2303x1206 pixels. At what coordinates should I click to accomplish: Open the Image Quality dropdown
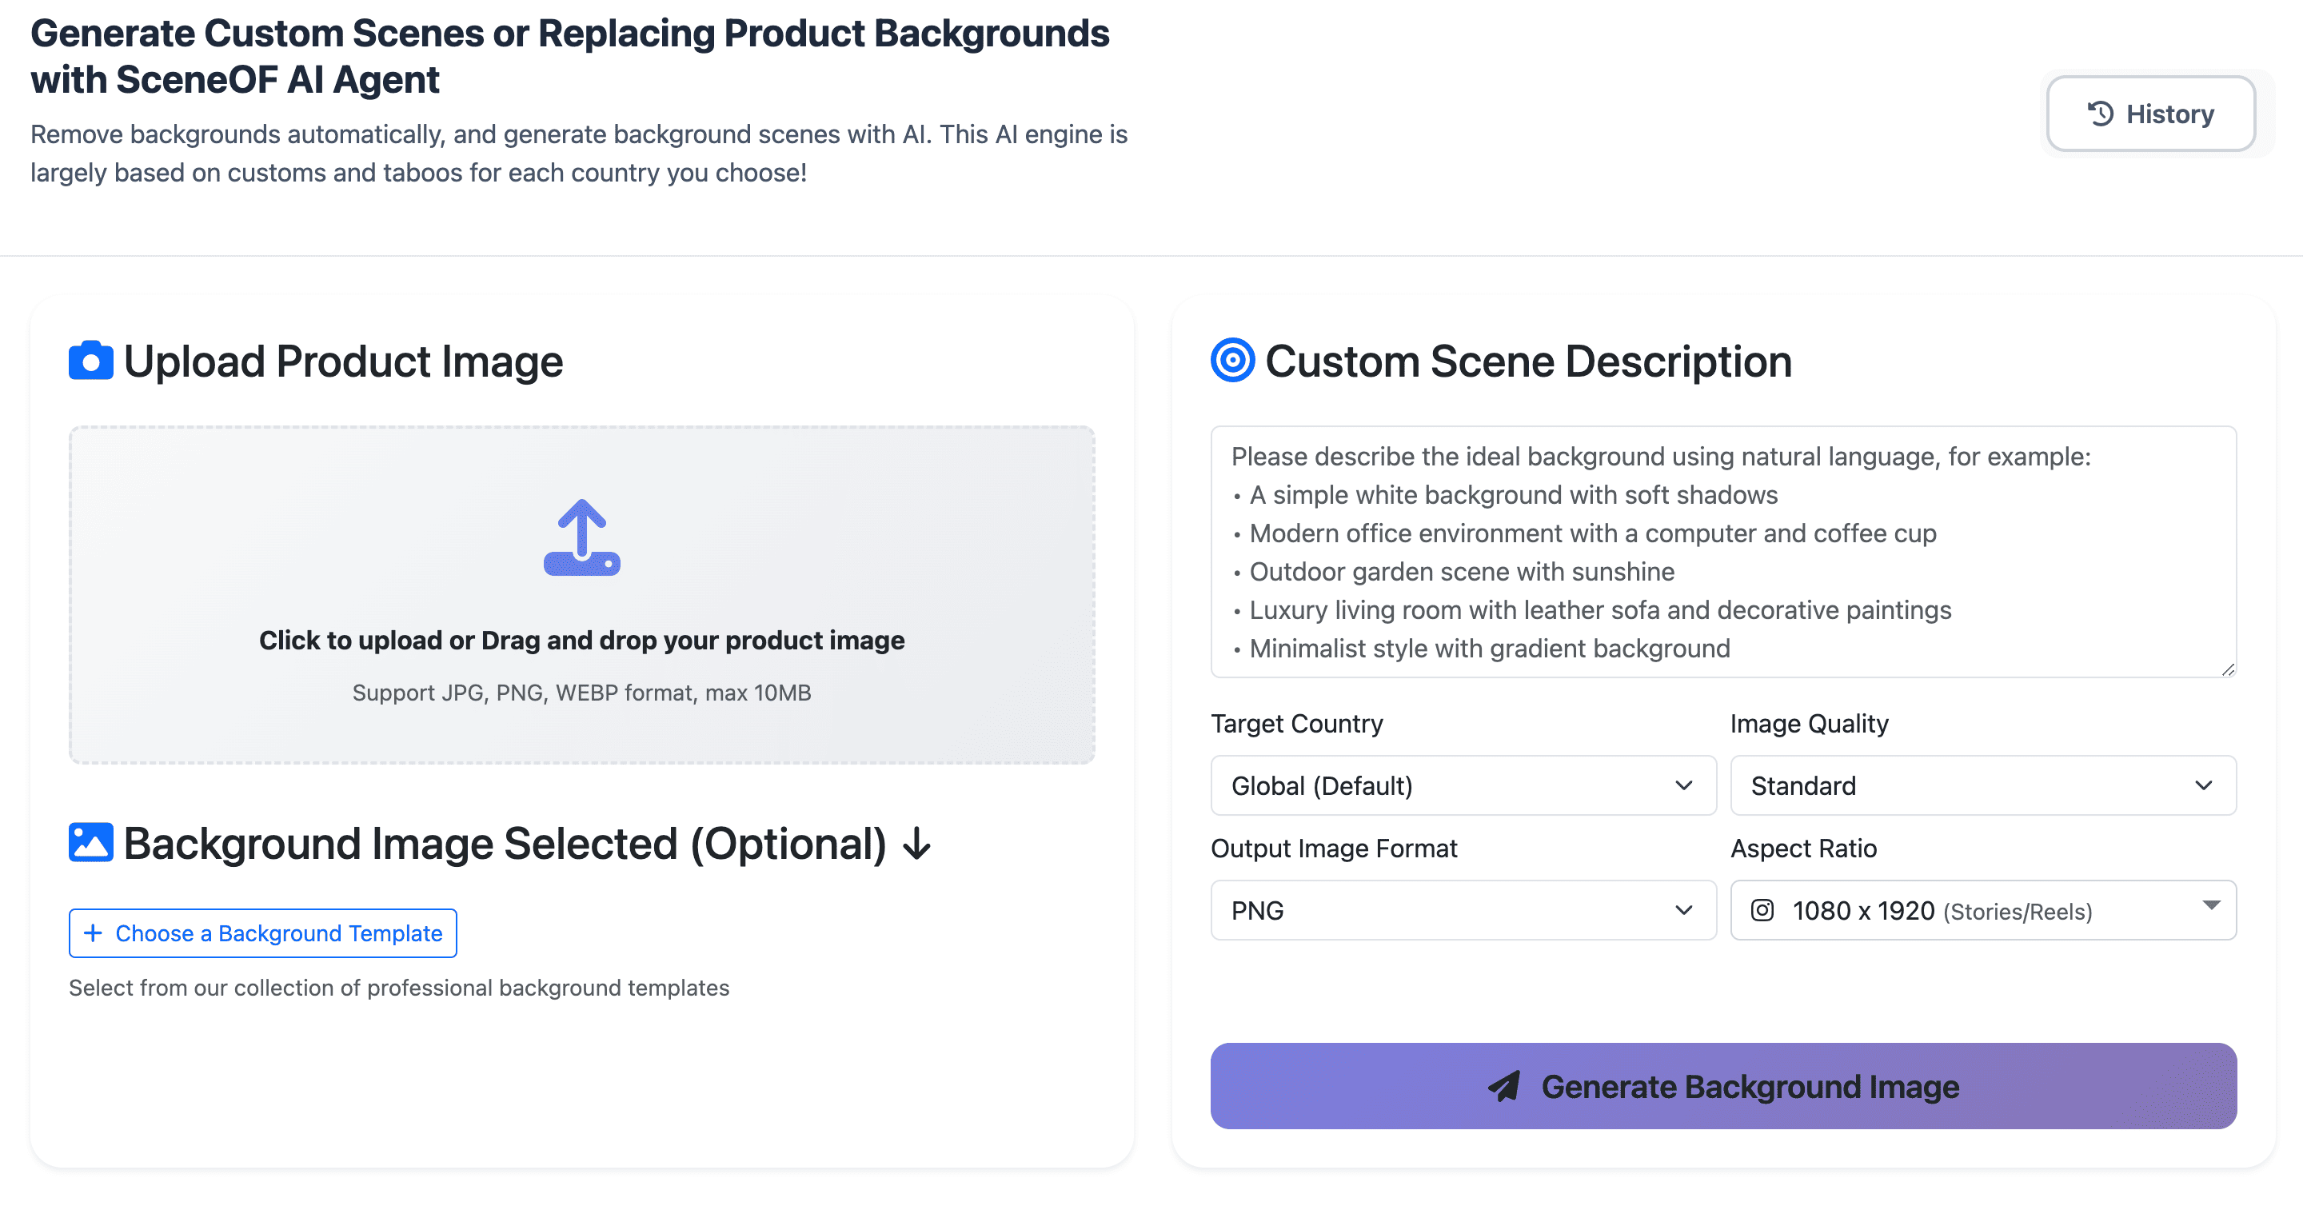1983,786
